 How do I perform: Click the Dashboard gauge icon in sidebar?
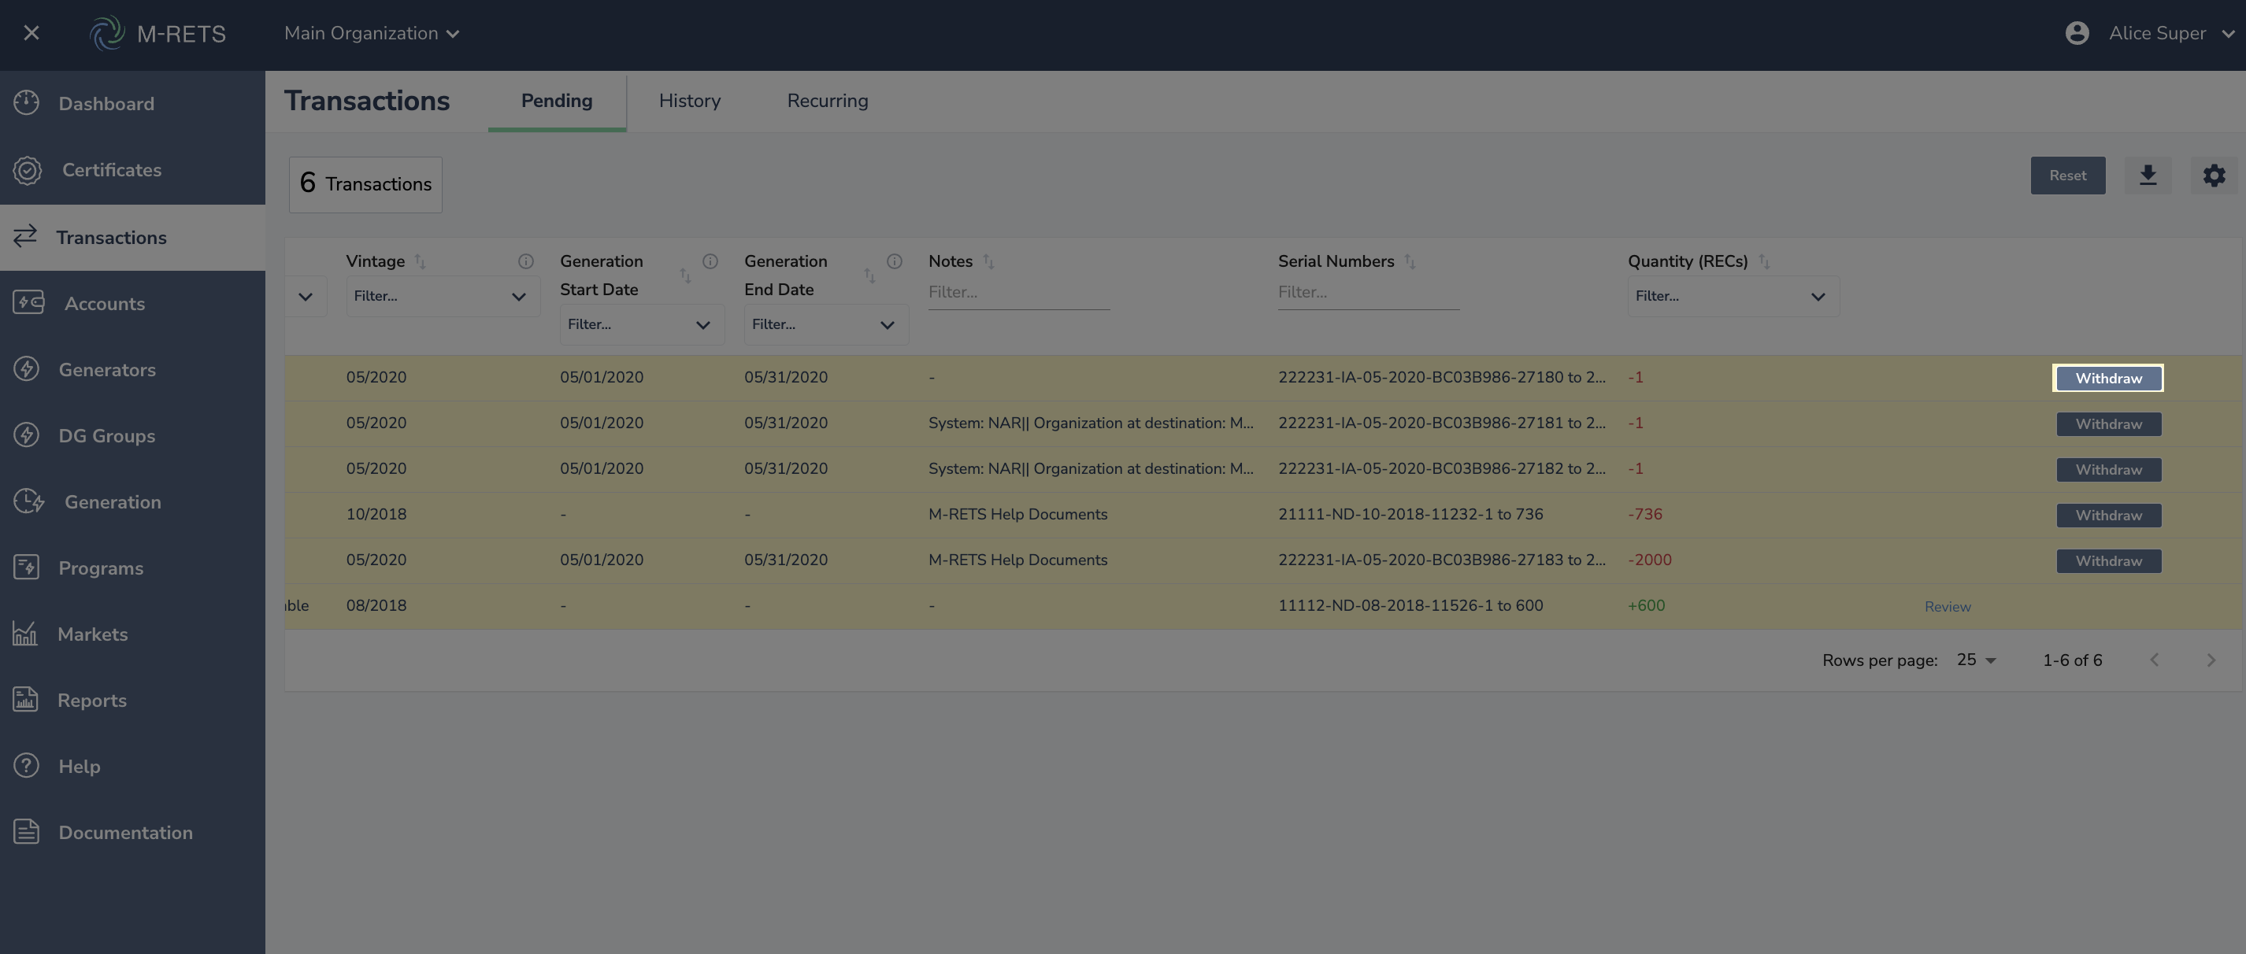click(x=26, y=103)
